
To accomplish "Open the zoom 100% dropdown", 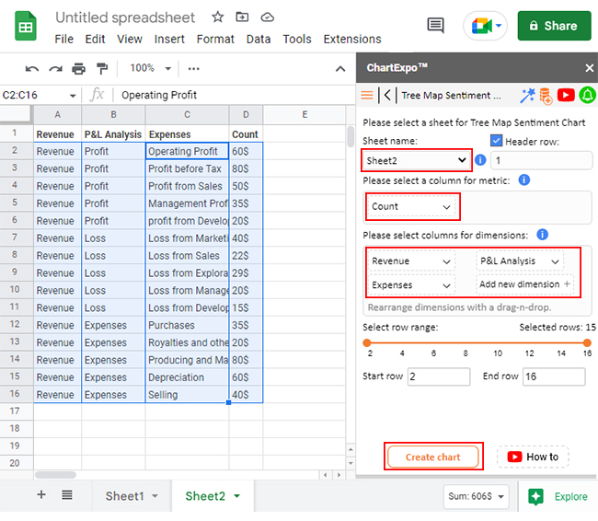I will [x=150, y=68].
